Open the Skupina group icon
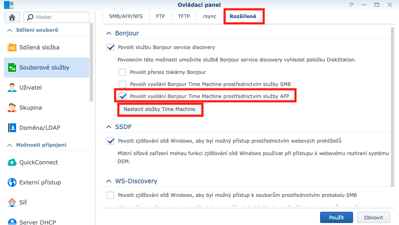 point(12,108)
